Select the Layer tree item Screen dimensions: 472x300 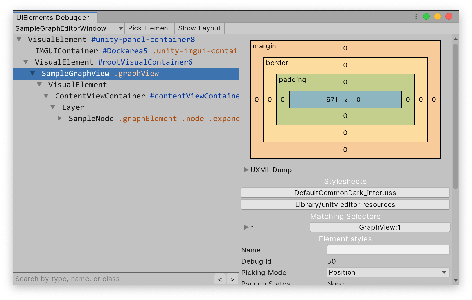point(73,107)
